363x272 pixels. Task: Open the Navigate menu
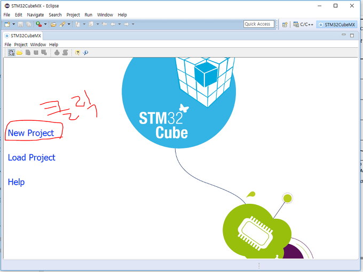[x=35, y=15]
